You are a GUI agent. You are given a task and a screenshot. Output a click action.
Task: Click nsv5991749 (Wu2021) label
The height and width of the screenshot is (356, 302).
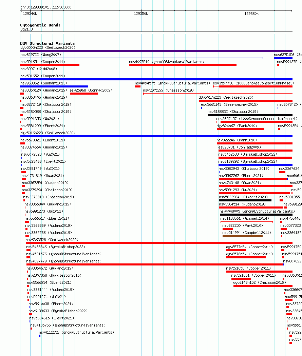[40, 169]
